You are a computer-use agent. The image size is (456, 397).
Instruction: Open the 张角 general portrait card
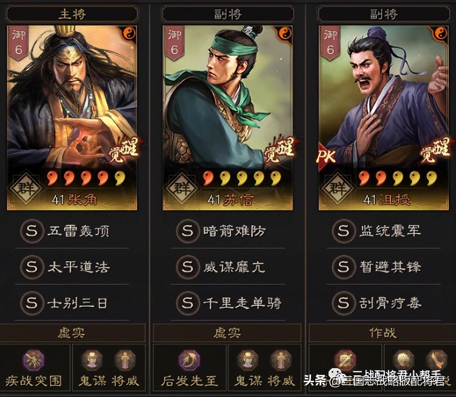72,117
